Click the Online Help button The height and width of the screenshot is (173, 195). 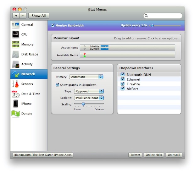click(x=154, y=155)
